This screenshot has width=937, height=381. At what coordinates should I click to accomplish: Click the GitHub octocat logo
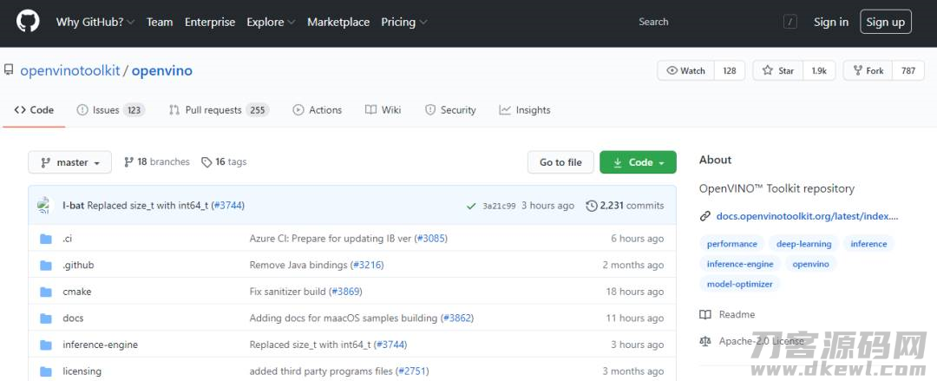pyautogui.click(x=28, y=22)
